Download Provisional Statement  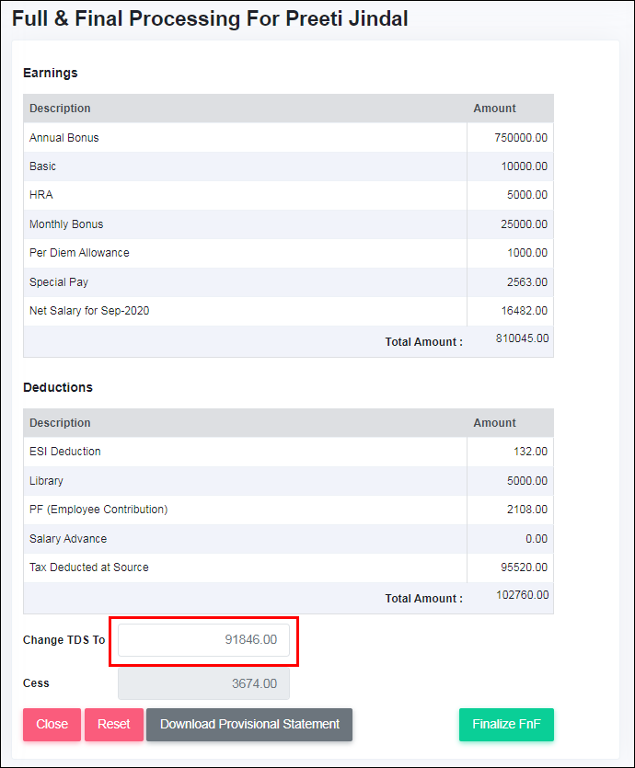click(249, 725)
